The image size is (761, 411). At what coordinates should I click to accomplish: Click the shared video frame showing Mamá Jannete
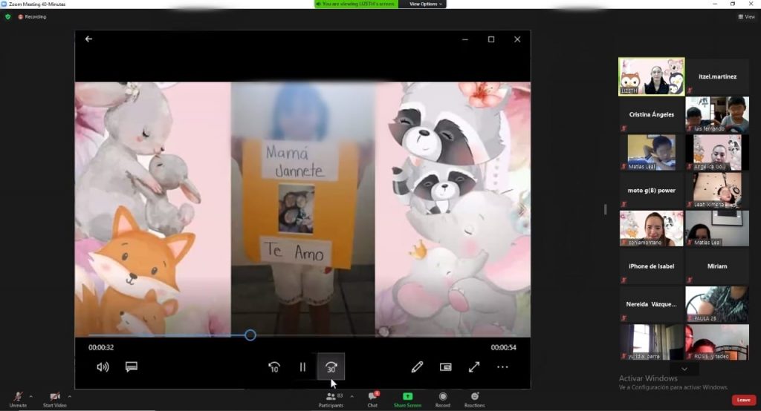click(x=302, y=208)
